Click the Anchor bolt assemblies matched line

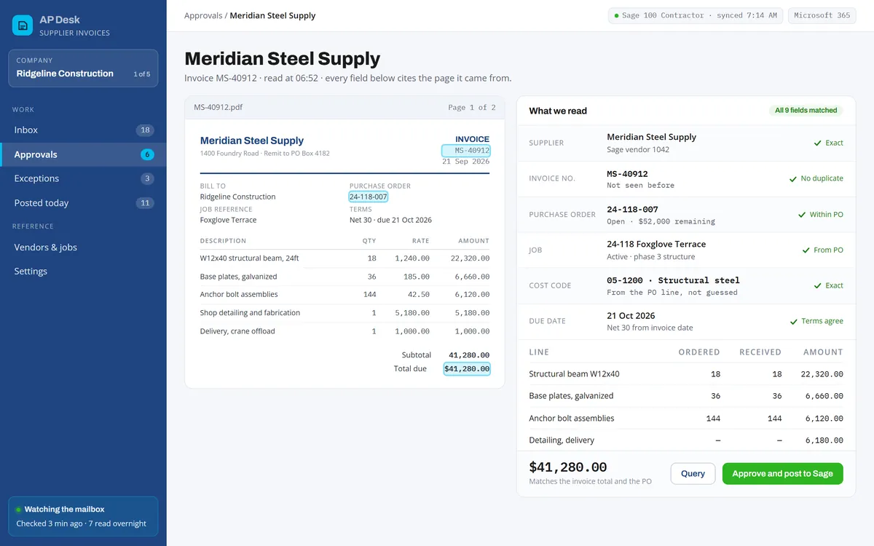686,419
